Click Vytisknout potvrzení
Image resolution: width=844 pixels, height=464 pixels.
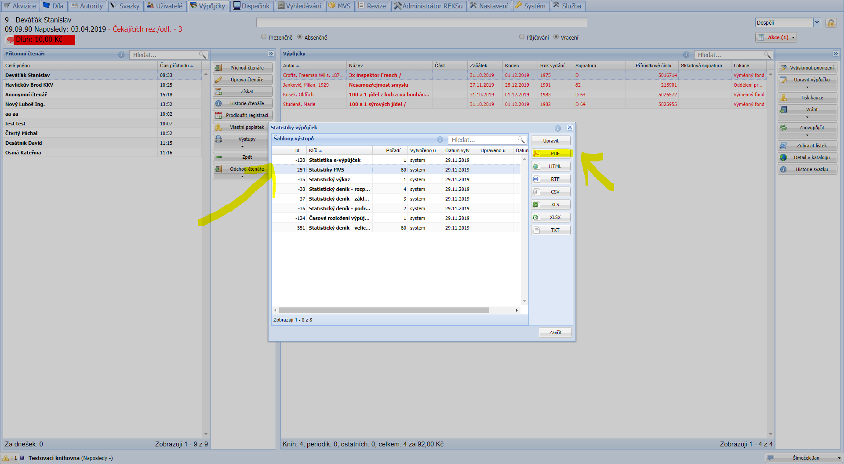point(807,68)
